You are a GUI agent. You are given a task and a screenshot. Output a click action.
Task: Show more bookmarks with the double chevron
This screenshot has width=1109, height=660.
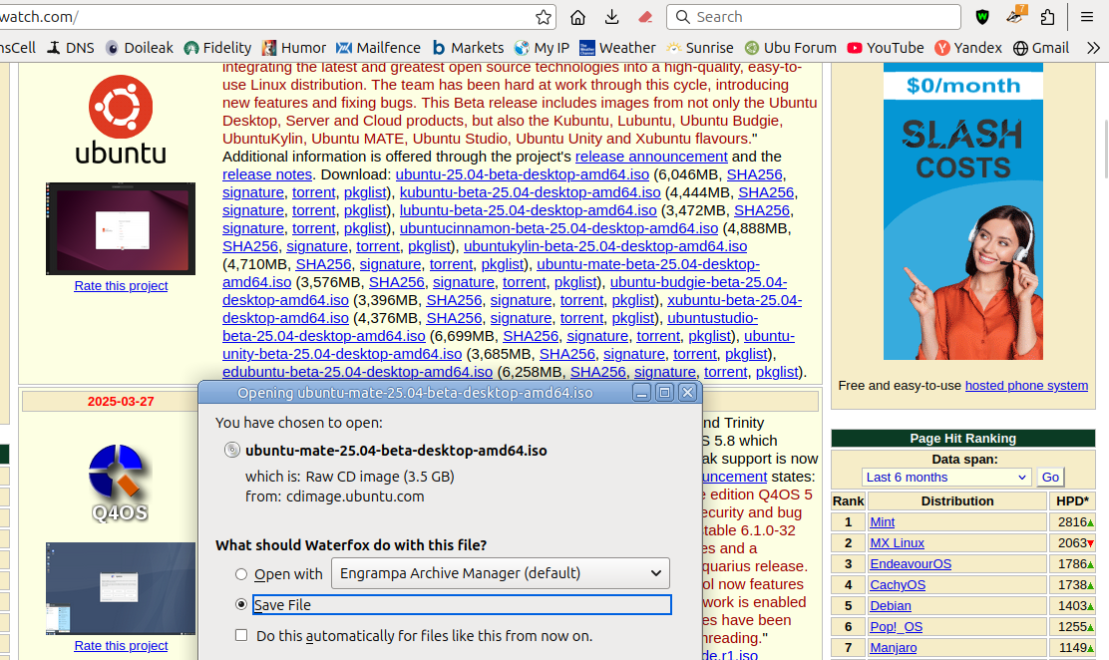(x=1093, y=48)
